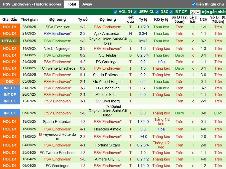Disable the UEFA CL filter checkbox
Image resolution: width=226 pixels, height=169 pixels.
[x=135, y=12]
